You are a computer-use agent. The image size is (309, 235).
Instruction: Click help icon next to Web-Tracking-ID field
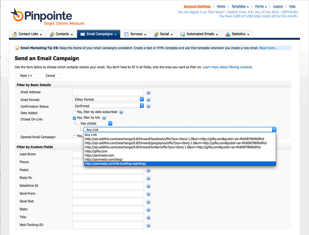click(148, 225)
